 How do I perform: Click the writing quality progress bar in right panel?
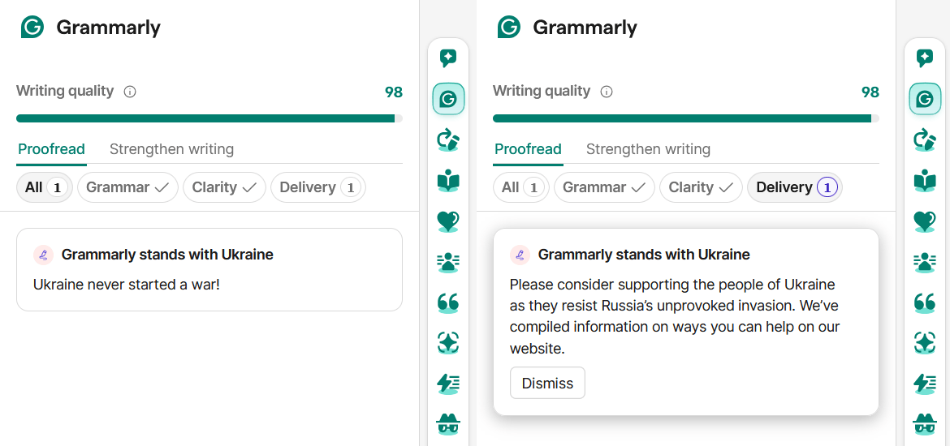point(686,118)
